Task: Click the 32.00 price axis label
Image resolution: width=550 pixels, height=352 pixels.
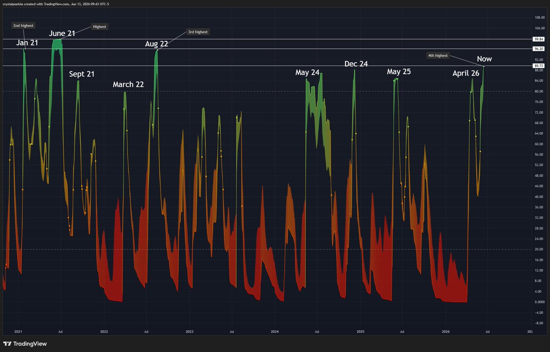Action: click(x=539, y=217)
